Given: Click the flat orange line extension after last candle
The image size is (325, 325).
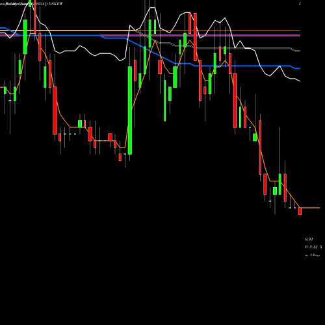Looking at the screenshot, I should (311, 208).
